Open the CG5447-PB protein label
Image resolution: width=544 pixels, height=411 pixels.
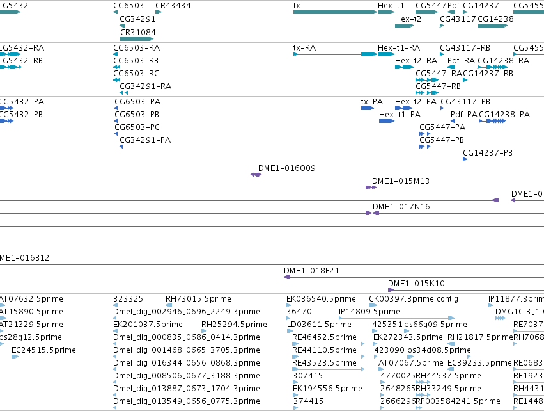point(442,140)
